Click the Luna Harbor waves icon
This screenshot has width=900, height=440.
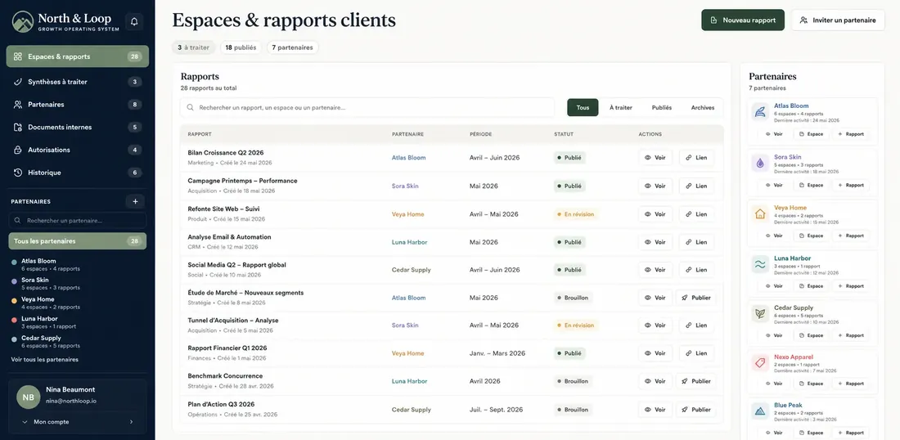761,264
